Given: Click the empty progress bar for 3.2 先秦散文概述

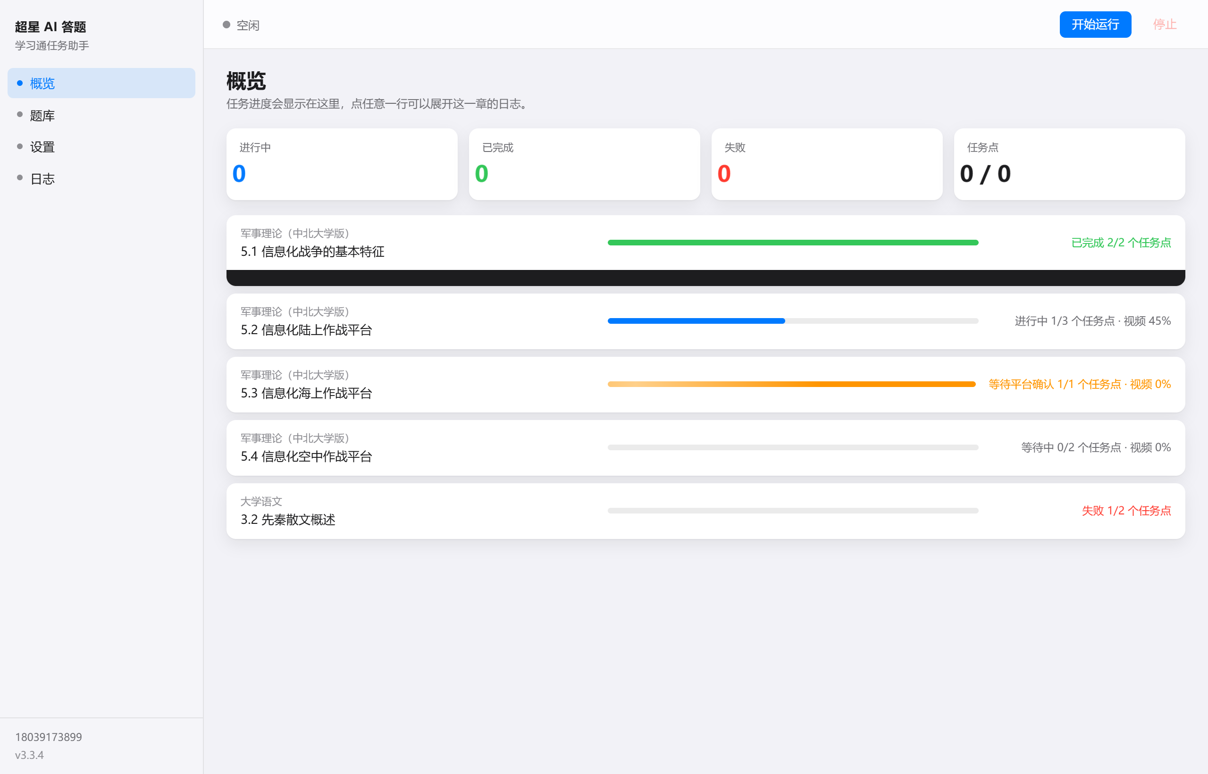Looking at the screenshot, I should (793, 511).
